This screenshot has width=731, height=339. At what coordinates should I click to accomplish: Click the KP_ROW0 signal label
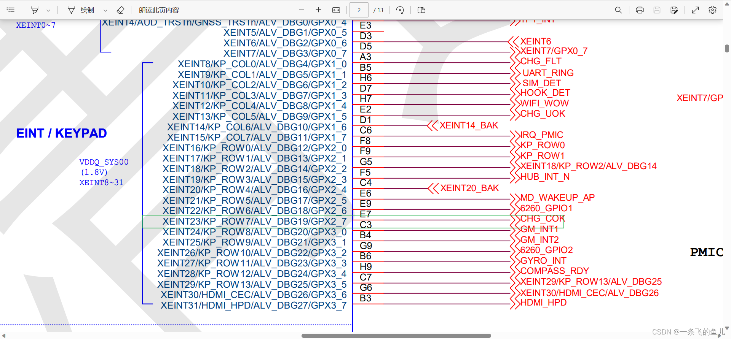pos(543,145)
